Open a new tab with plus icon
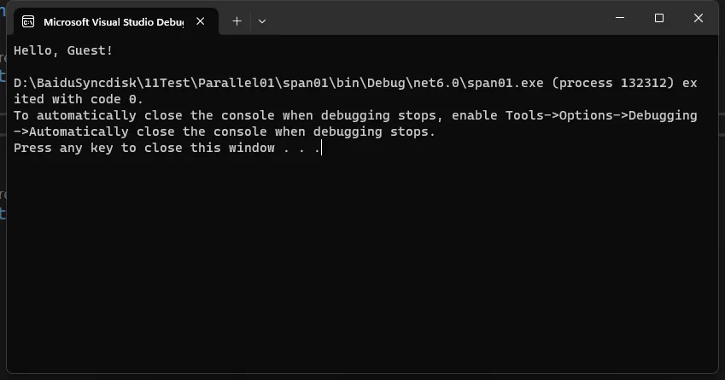The width and height of the screenshot is (725, 380). click(x=237, y=21)
